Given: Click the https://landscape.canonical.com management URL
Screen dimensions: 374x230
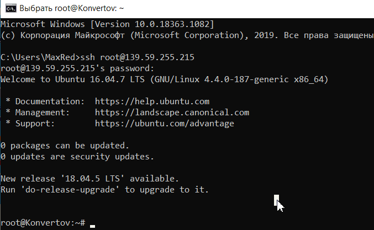Looking at the screenshot, I should click(172, 113).
